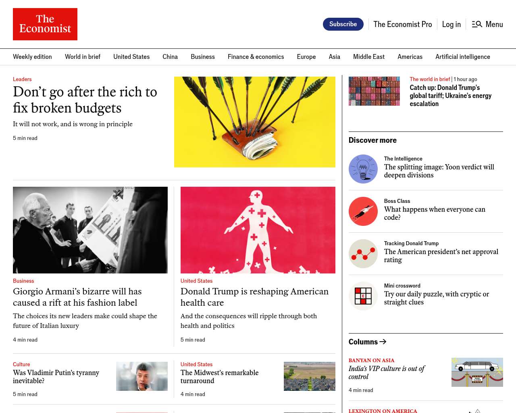516x413 pixels.
Task: Open Middle East section
Action: pos(369,57)
